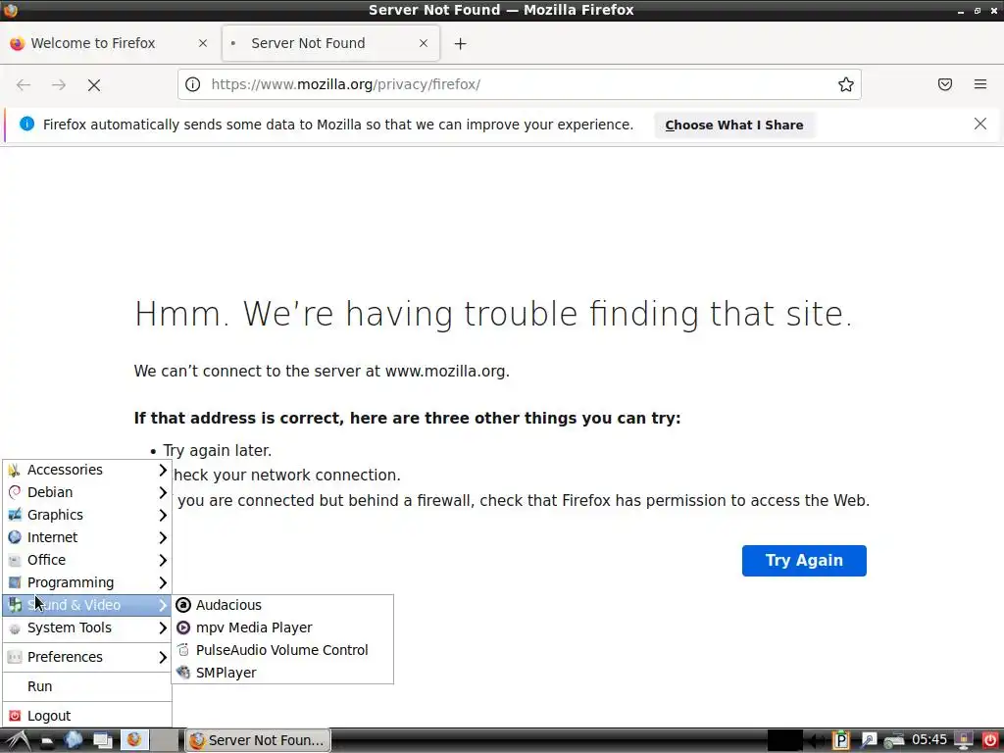The width and height of the screenshot is (1004, 753).
Task: Launch mpv Media Player
Action: tap(282, 627)
